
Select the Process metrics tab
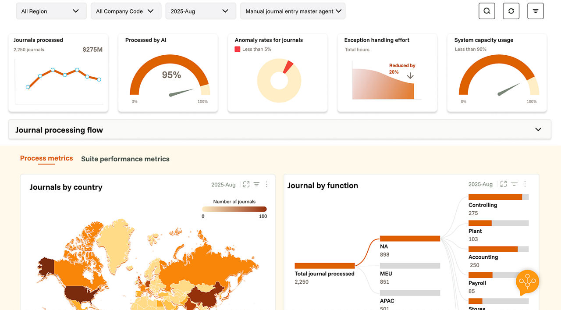pyautogui.click(x=46, y=159)
